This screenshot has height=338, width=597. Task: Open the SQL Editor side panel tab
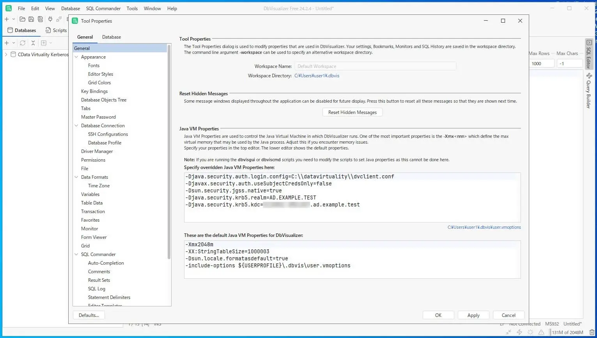(589, 54)
